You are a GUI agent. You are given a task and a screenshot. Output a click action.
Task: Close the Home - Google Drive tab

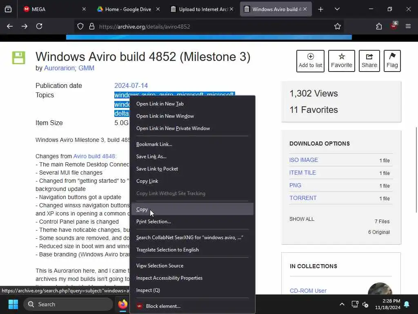[x=158, y=9]
